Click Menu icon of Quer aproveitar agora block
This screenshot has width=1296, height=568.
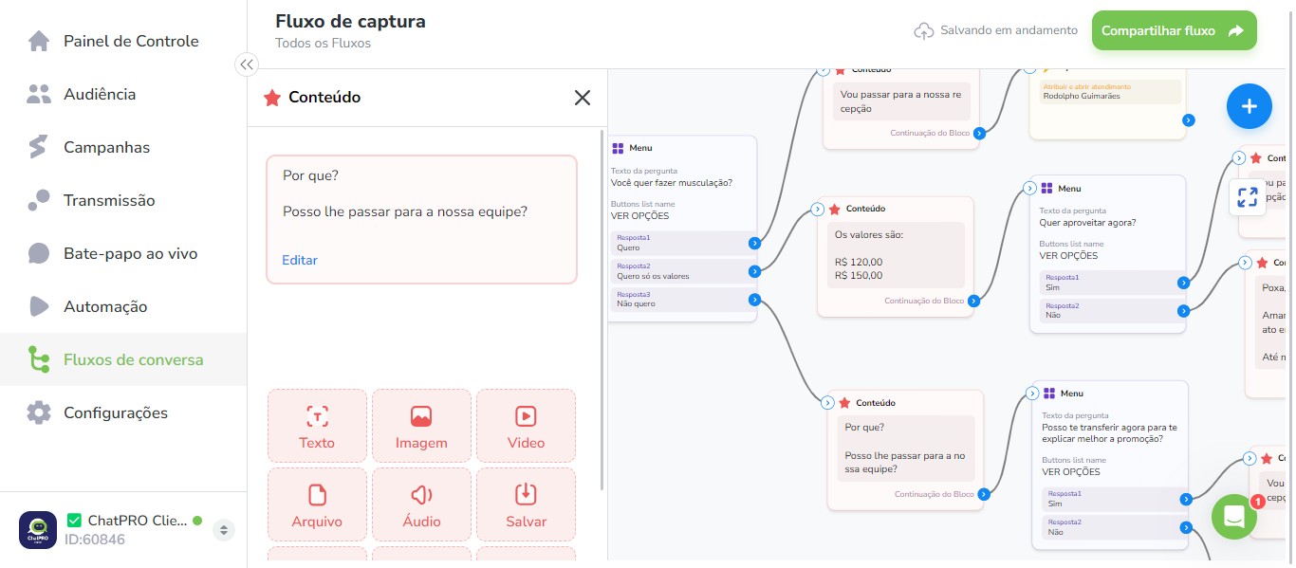[x=1047, y=188]
